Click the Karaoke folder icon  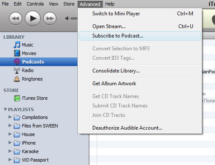17,152
